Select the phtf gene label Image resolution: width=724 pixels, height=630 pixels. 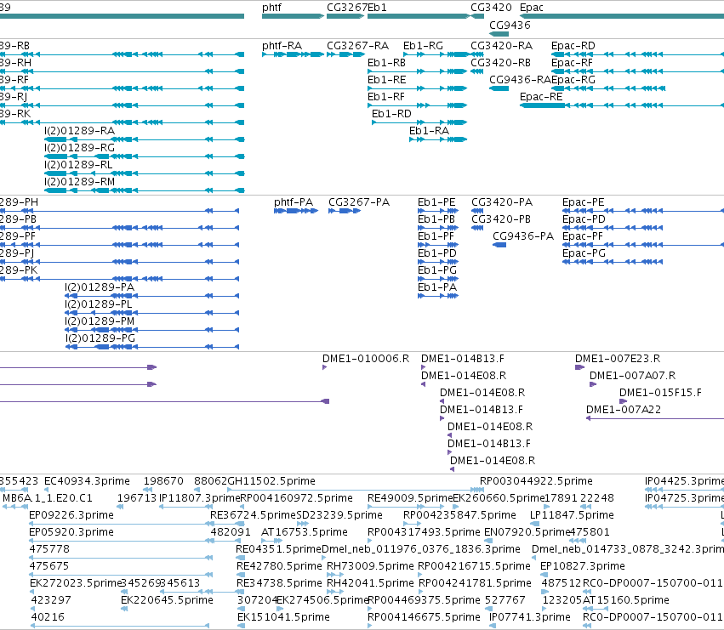271,8
